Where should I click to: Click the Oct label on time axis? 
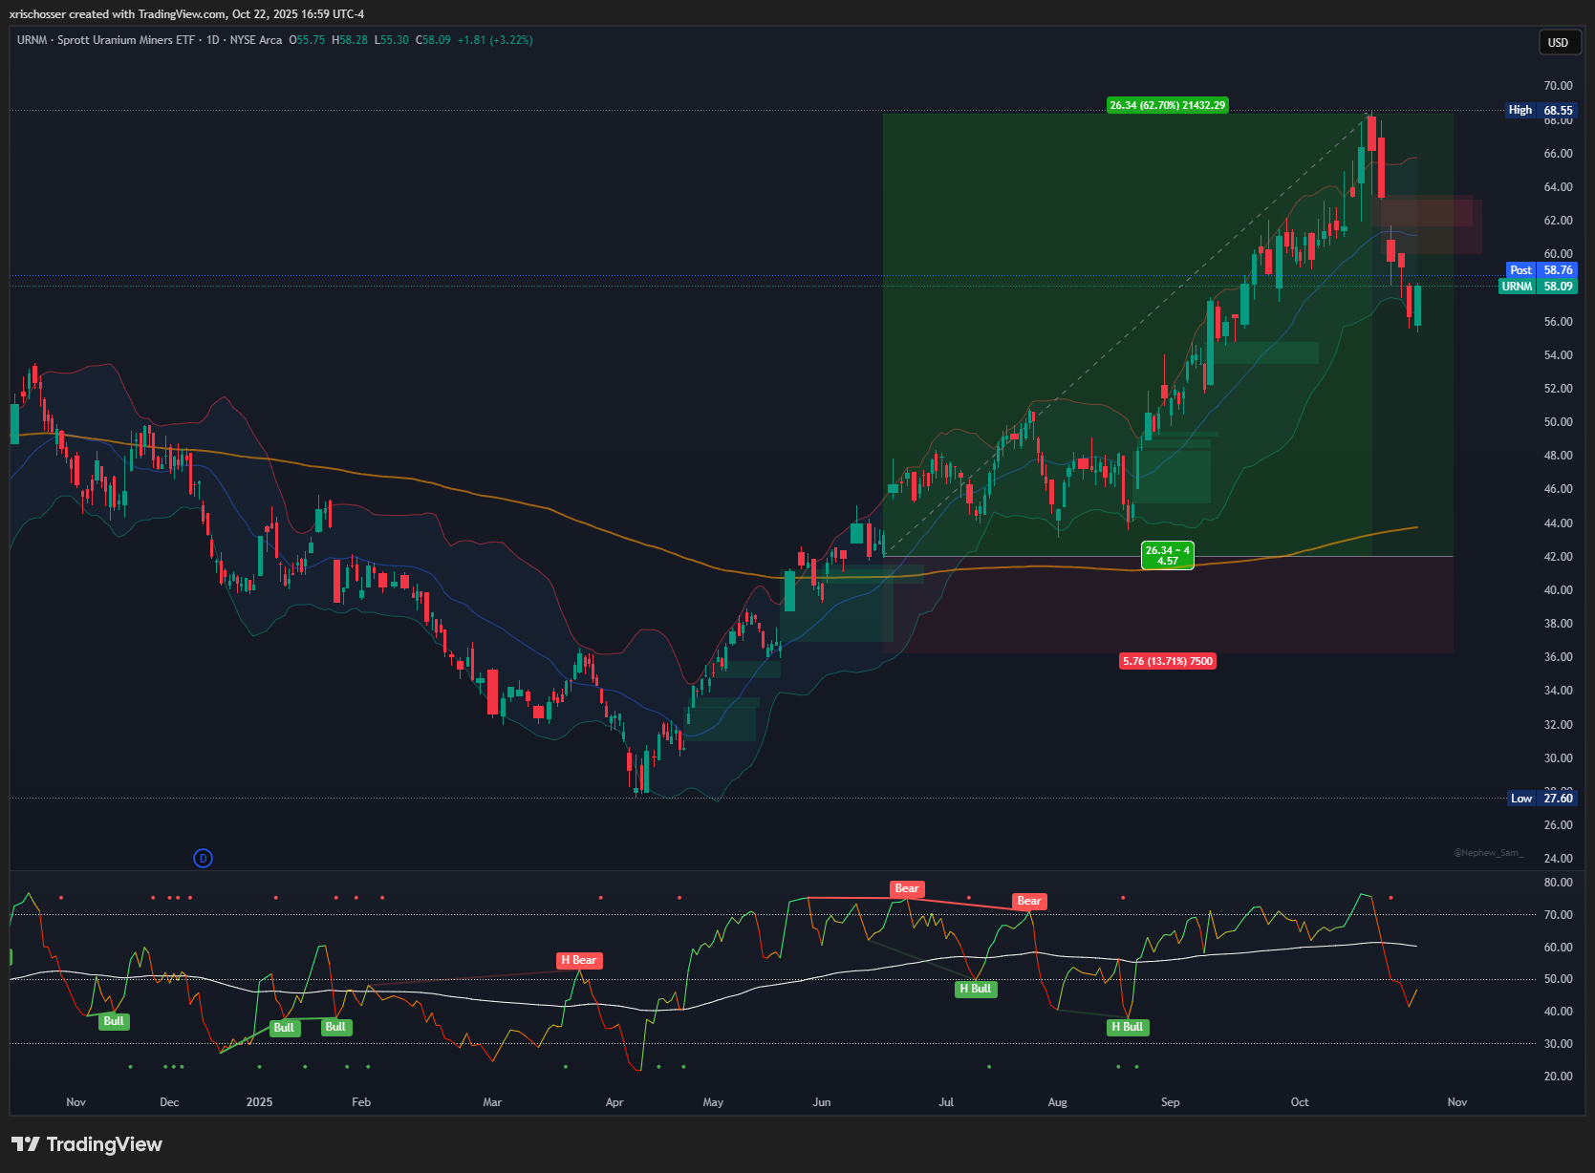pos(1300,1102)
